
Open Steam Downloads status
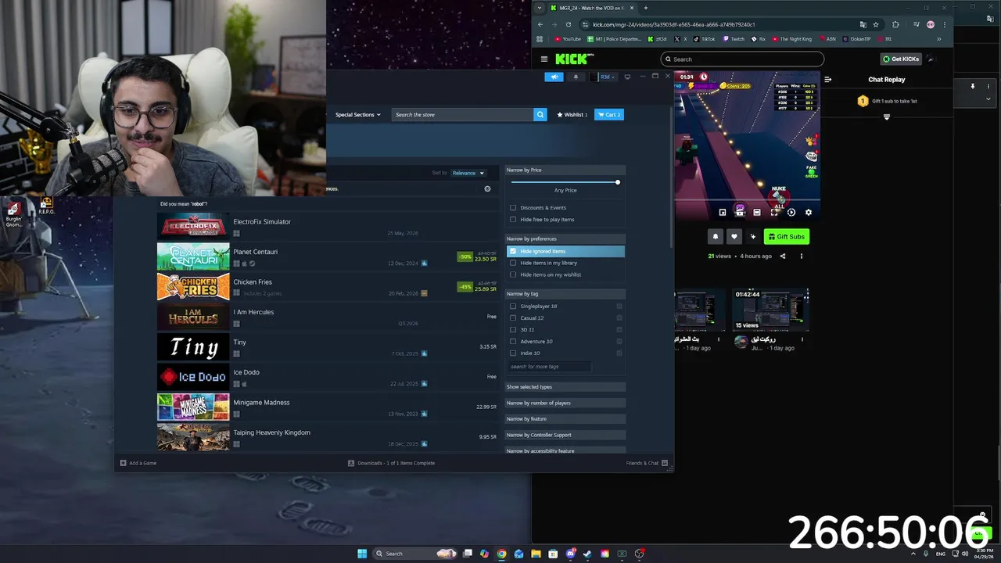point(391,463)
